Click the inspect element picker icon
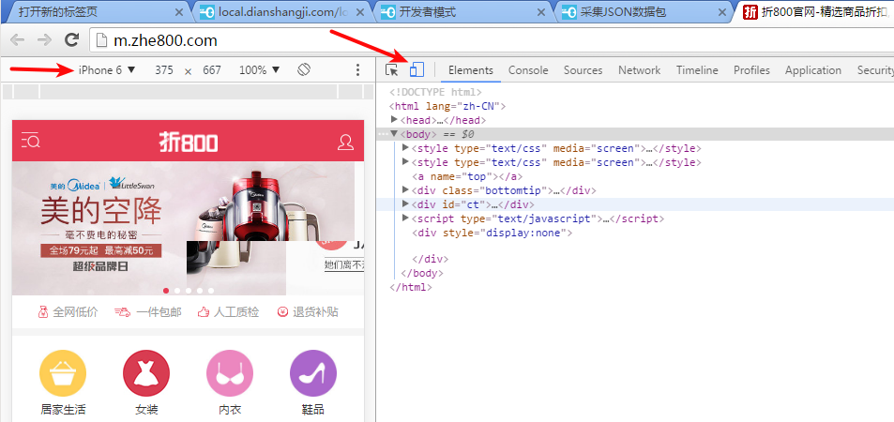Screen dimensions: 894x422 (x=393, y=70)
